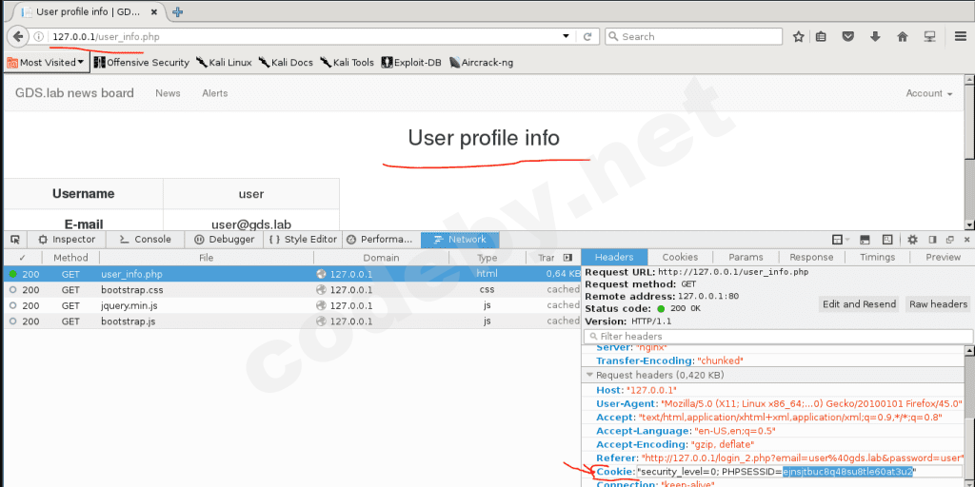
Task: Select the Network devtools tab
Action: click(x=460, y=239)
